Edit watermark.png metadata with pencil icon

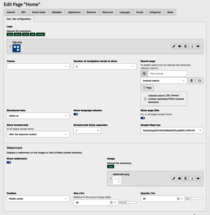pyautogui.click(x=174, y=178)
